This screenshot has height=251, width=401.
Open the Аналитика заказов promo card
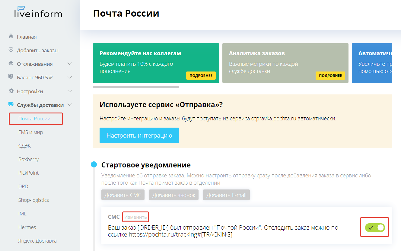tap(285, 63)
